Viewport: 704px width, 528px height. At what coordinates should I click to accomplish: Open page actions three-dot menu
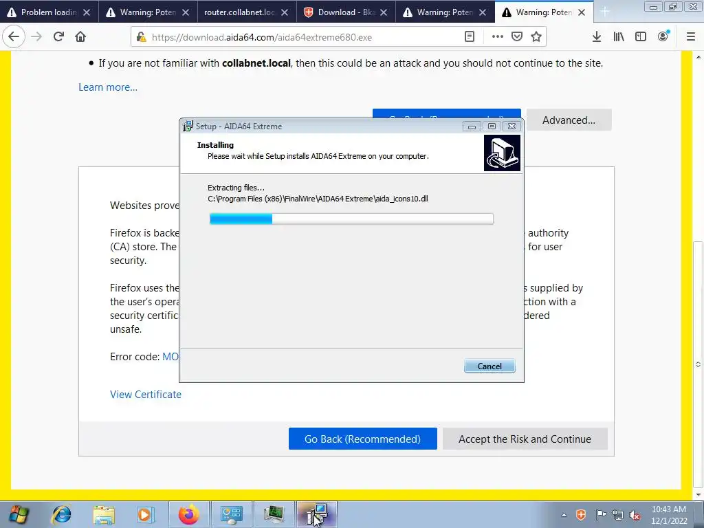pos(498,37)
